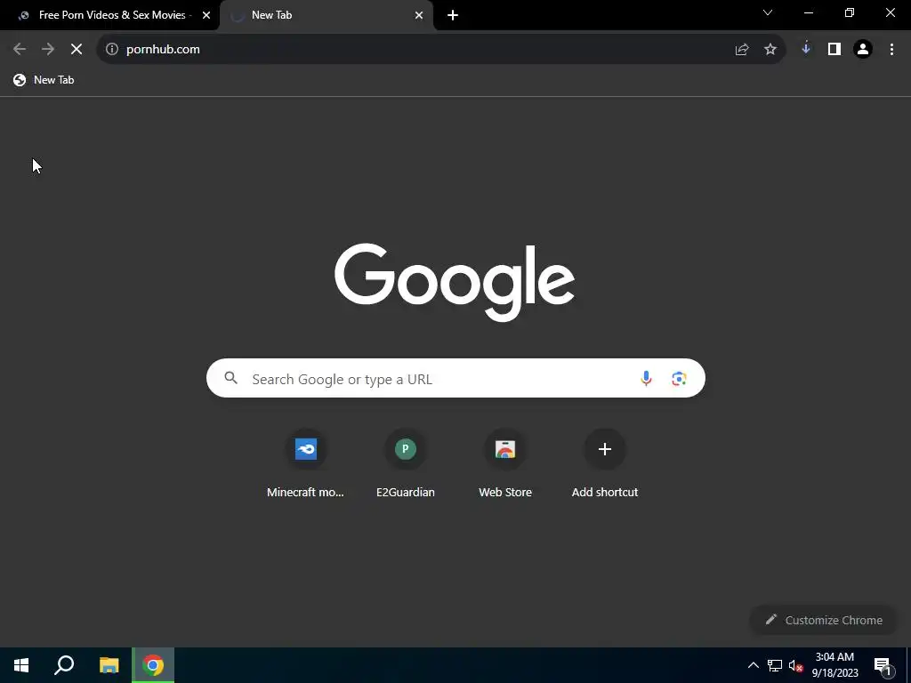Open Customize Chrome button
The width and height of the screenshot is (911, 683).
coord(824,620)
